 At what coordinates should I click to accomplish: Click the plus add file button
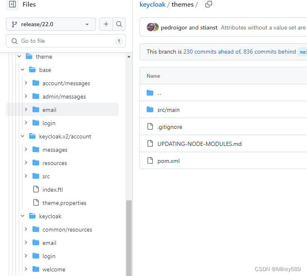pos(106,24)
